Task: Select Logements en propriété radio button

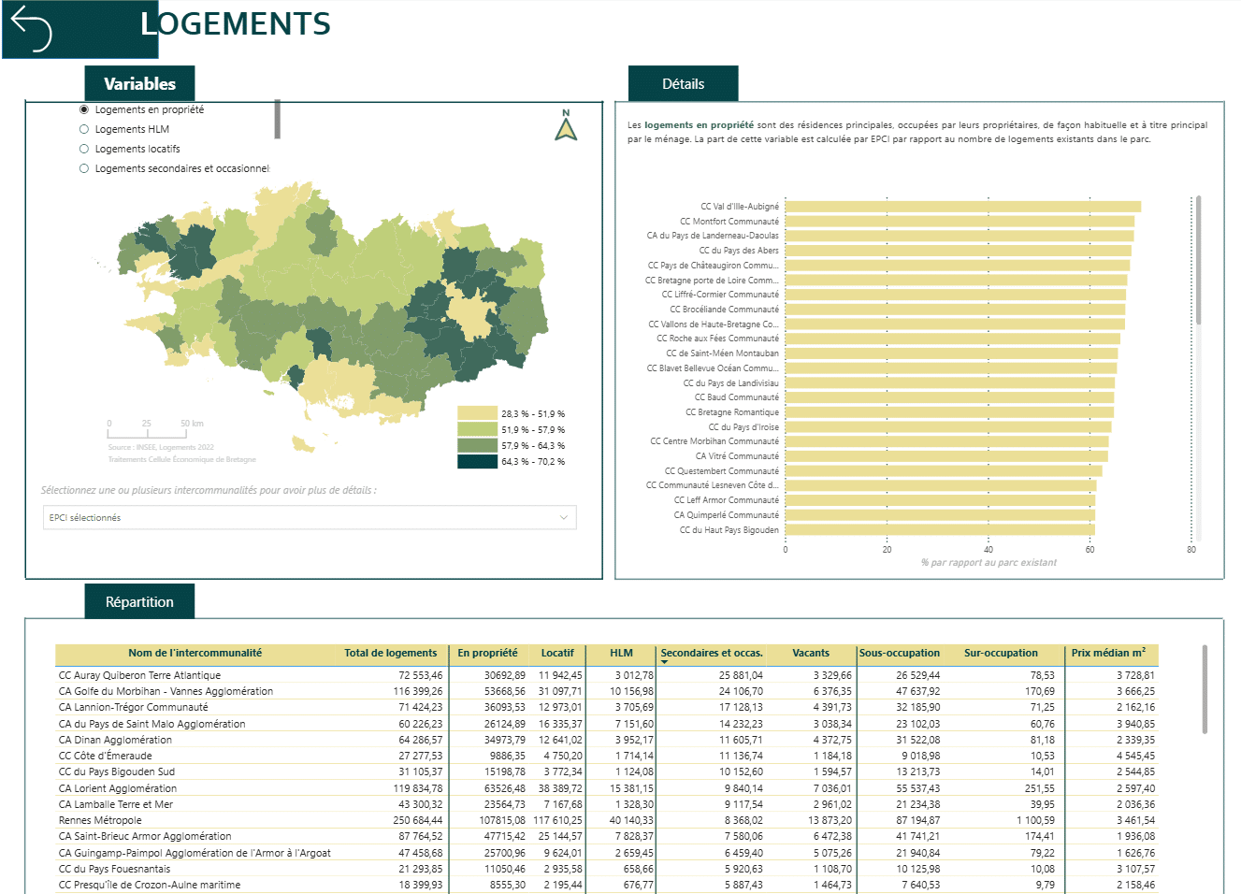Action: click(x=84, y=109)
